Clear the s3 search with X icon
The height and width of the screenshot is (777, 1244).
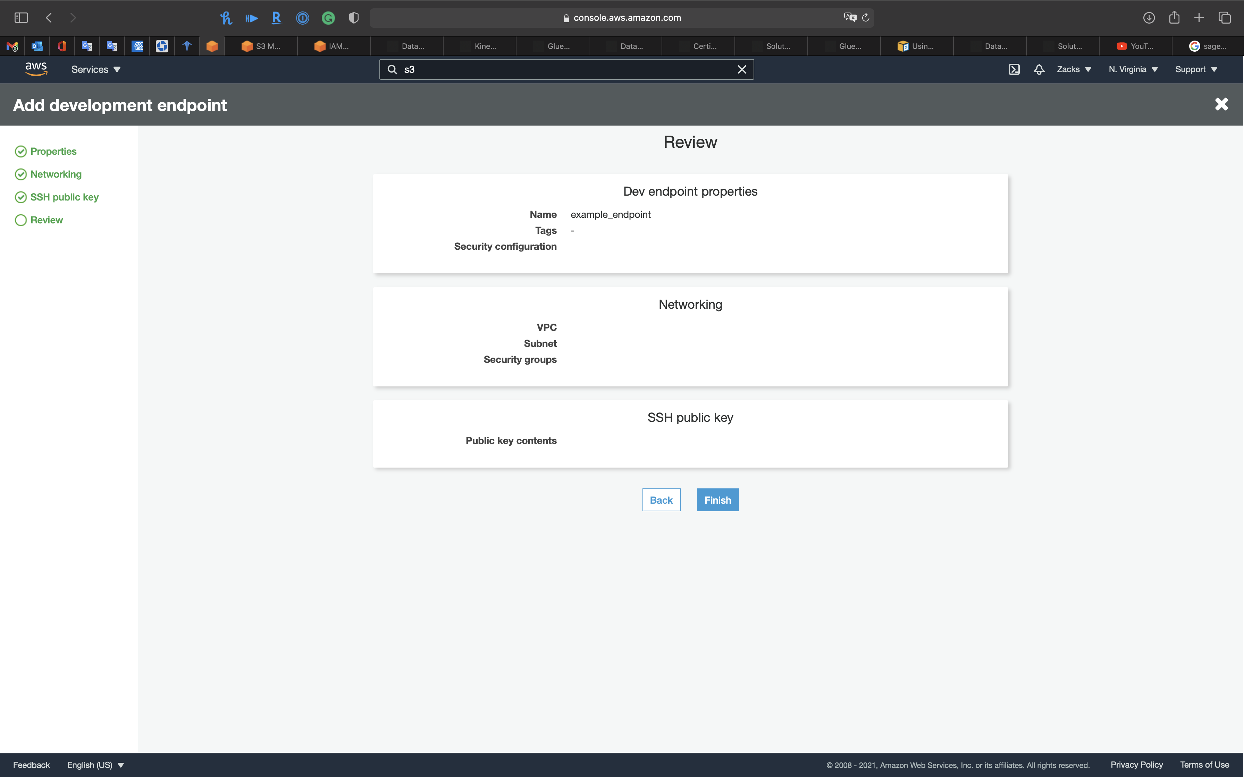click(x=742, y=69)
